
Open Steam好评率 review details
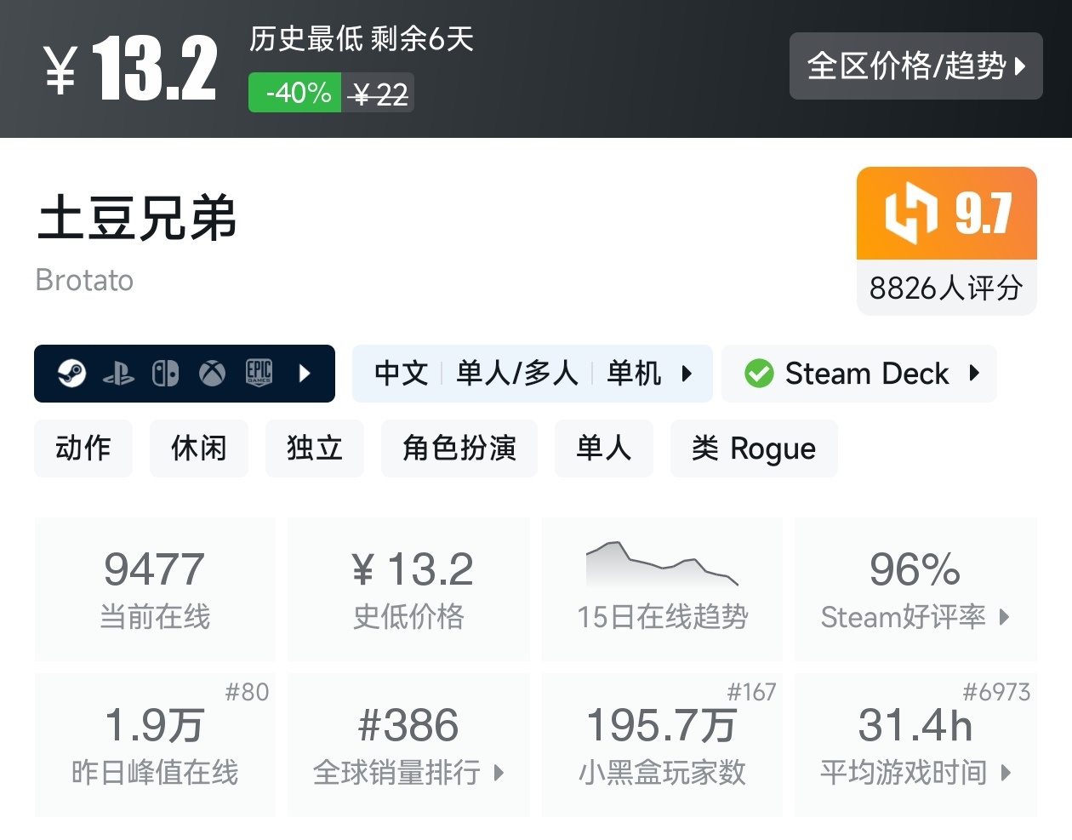915,616
